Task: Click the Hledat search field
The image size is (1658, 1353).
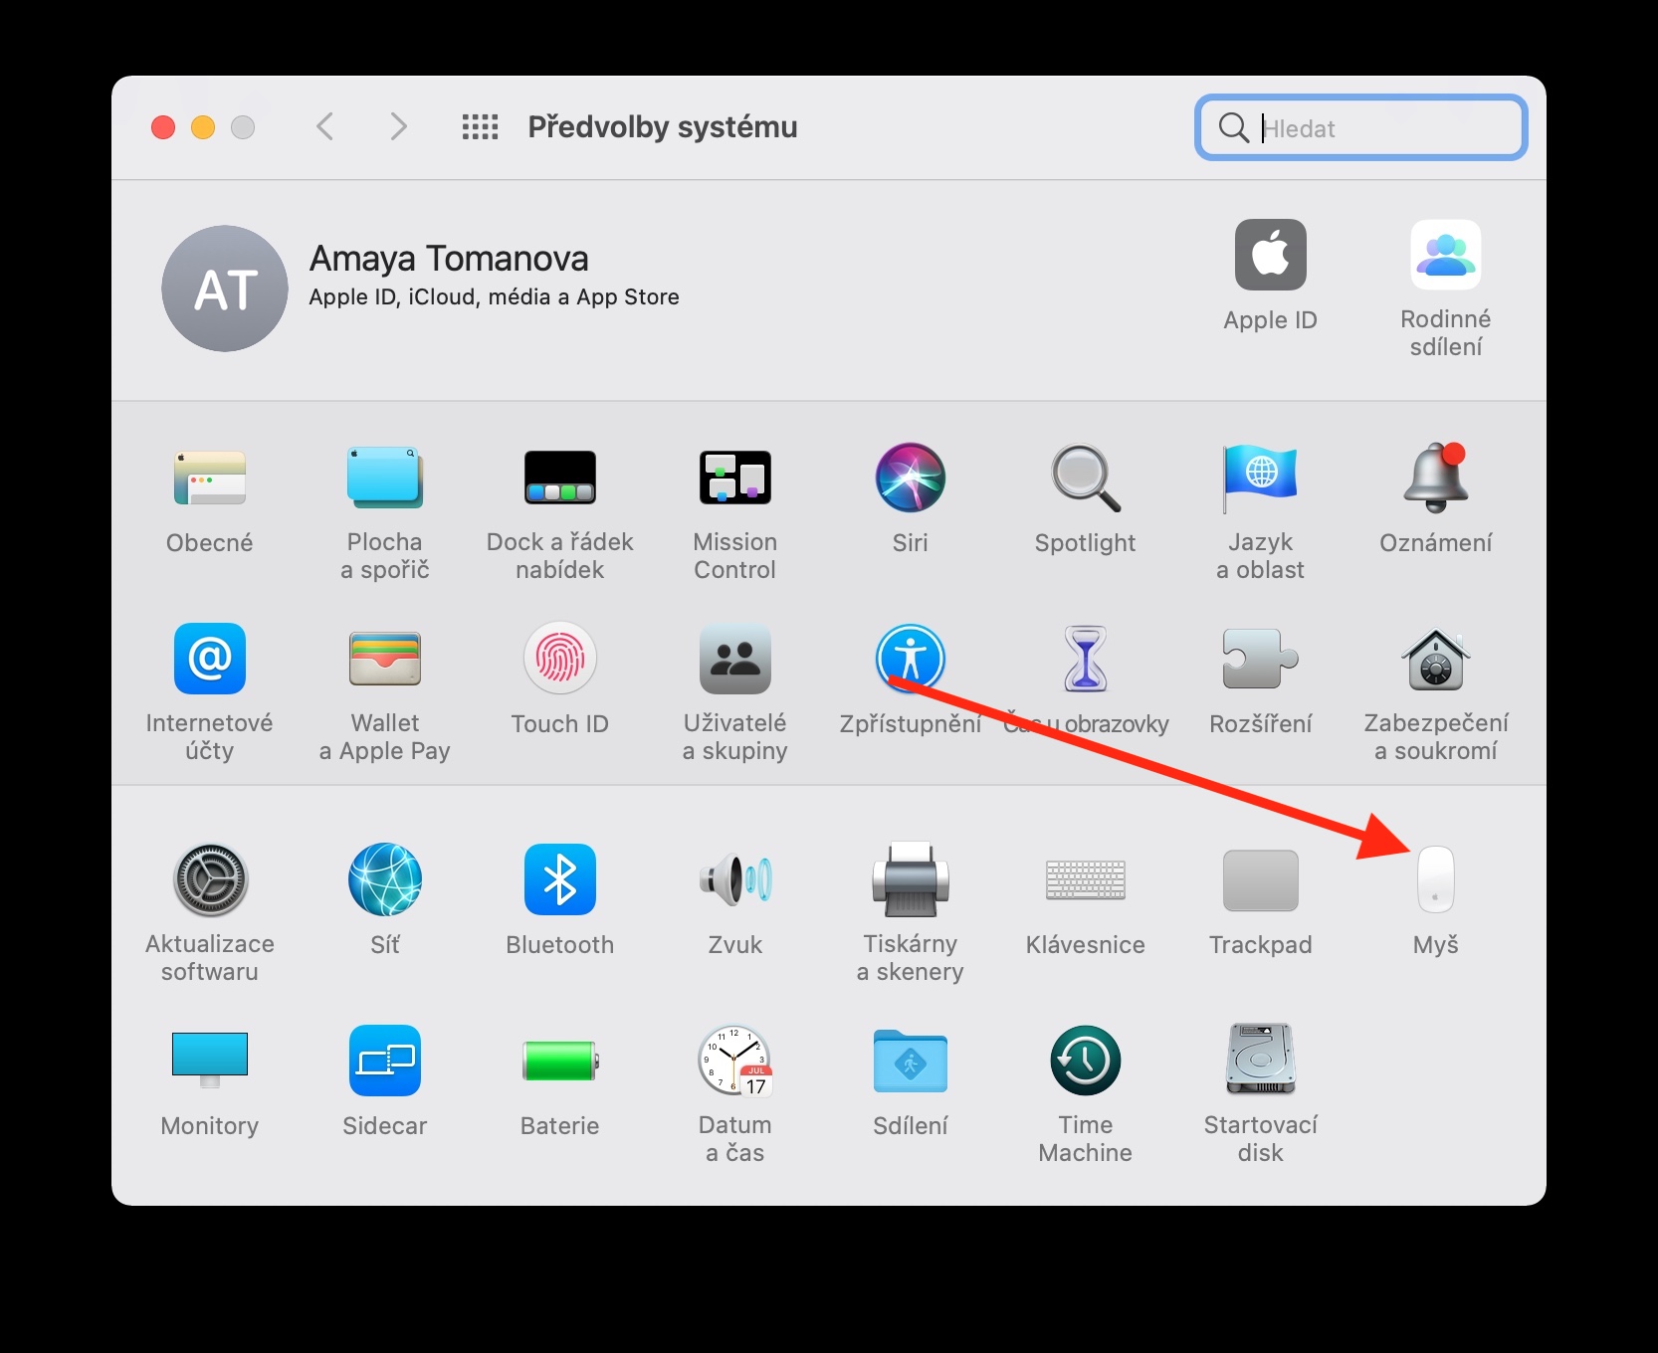Action: point(1361,127)
